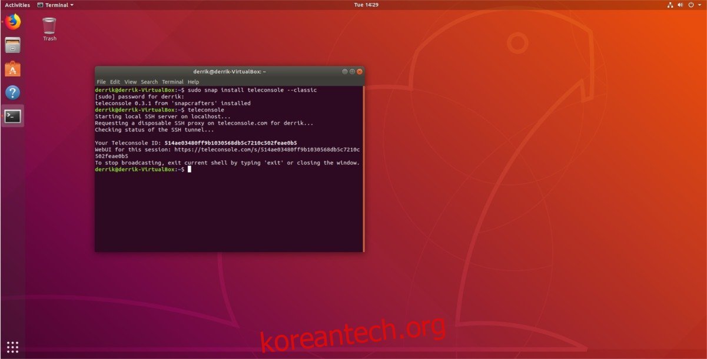Open the Terminal indicator in the top bar

point(56,5)
